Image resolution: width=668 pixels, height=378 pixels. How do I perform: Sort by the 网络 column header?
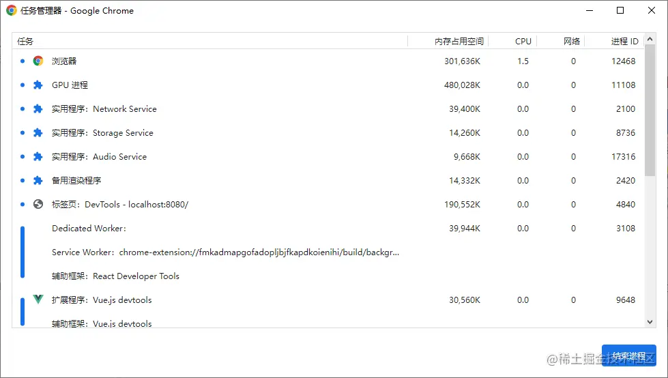(x=561, y=41)
